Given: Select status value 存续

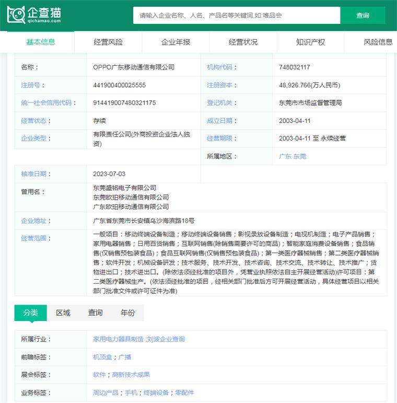Looking at the screenshot, I should pos(99,121).
